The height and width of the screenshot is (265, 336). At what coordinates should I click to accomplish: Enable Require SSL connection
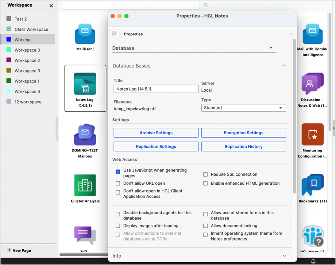(205, 174)
